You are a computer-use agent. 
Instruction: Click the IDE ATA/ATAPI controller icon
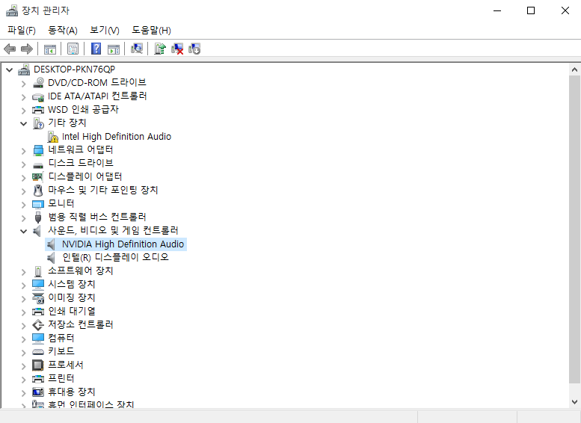point(38,96)
